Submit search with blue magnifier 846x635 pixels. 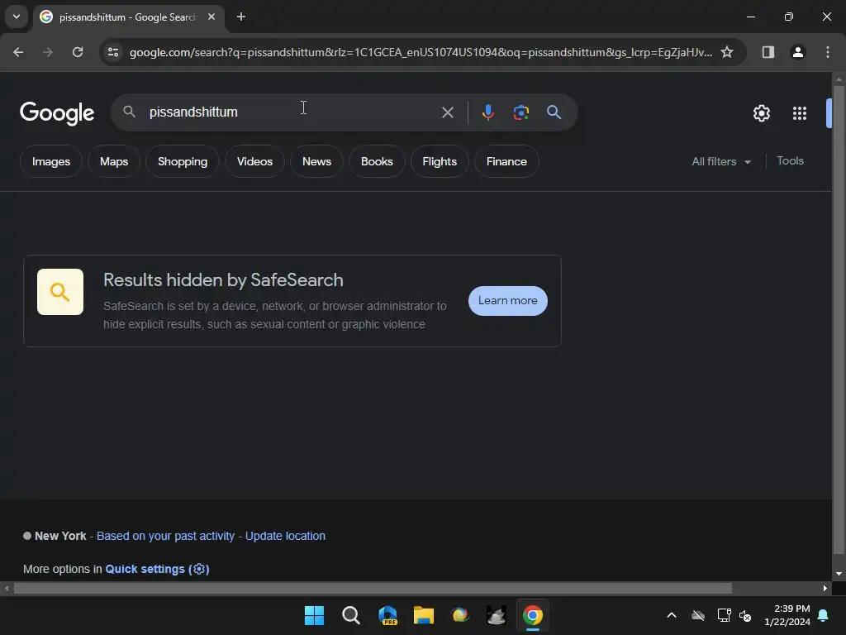point(554,112)
